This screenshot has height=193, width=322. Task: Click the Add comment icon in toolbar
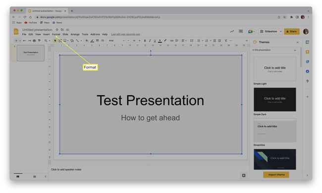(x=177, y=41)
